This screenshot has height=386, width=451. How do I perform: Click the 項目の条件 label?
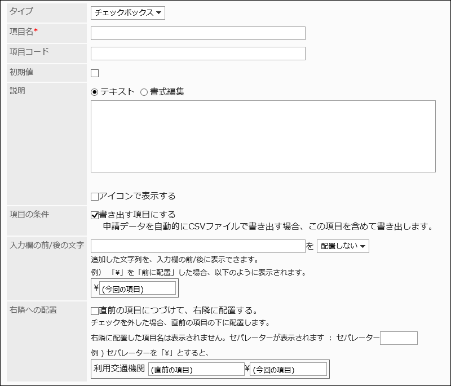29,214
